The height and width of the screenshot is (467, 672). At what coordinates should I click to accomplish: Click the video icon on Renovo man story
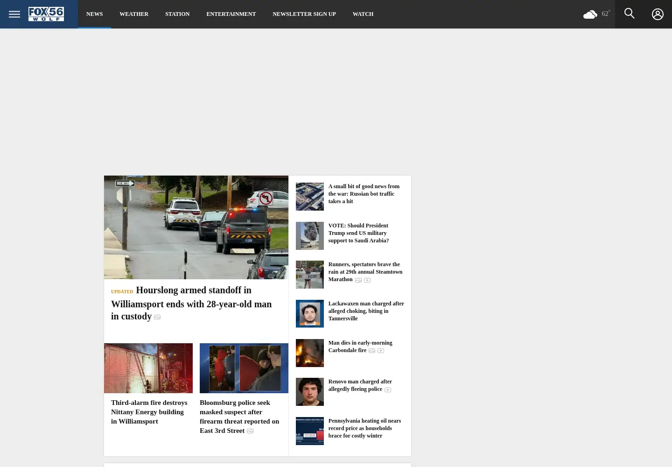pyautogui.click(x=388, y=390)
